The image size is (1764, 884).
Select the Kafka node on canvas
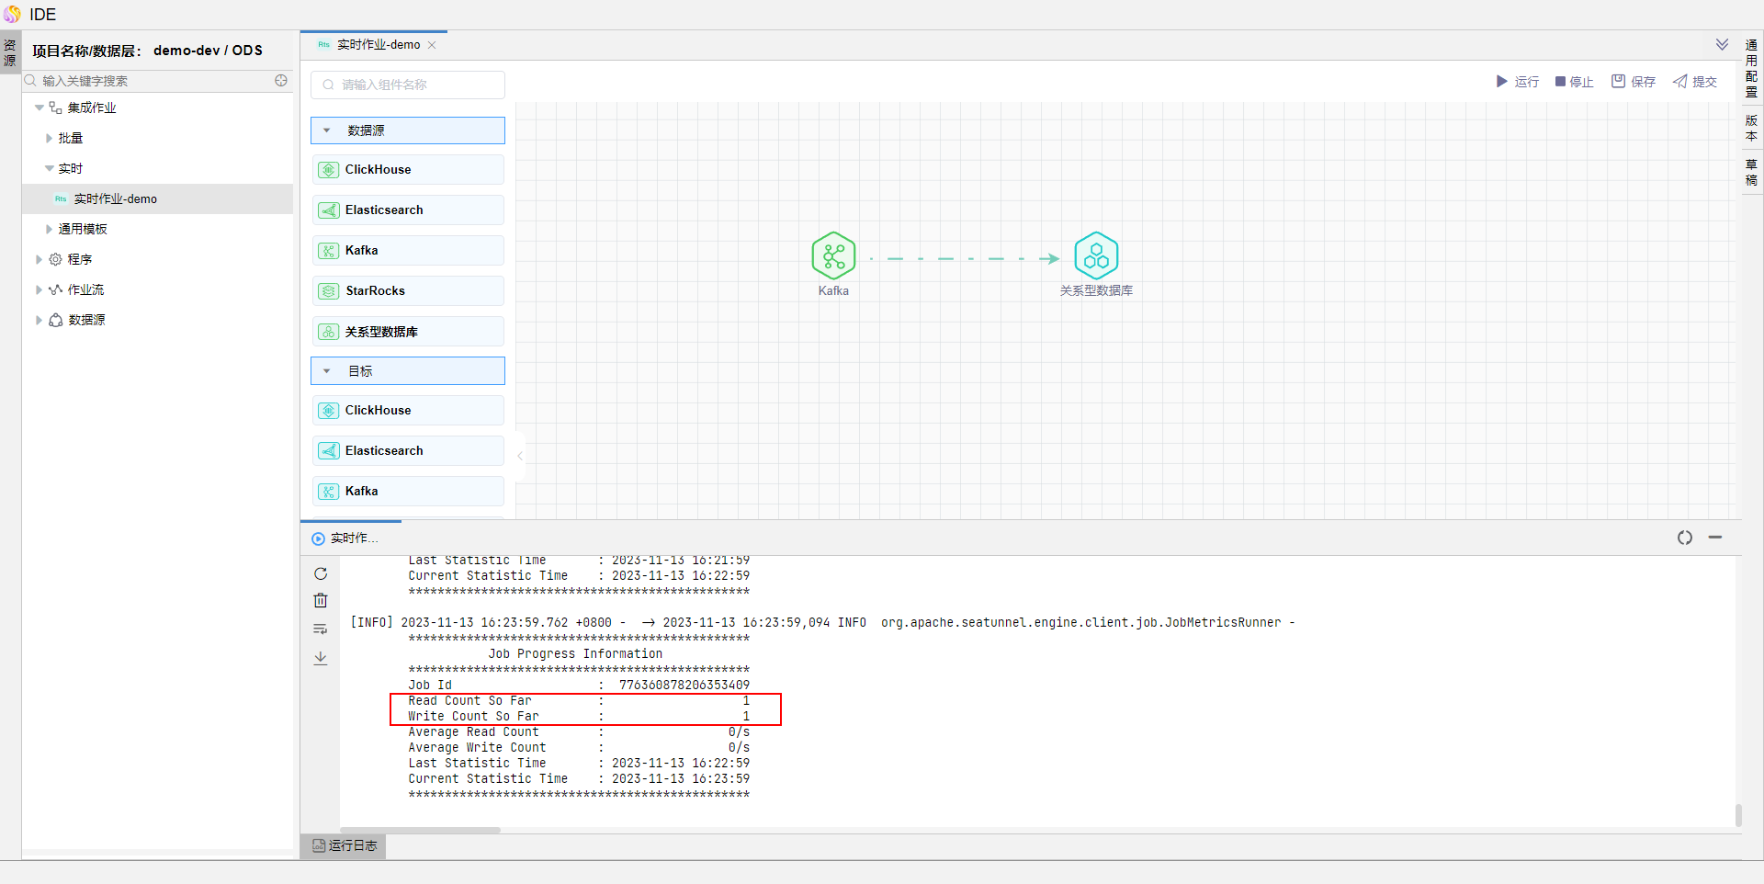pyautogui.click(x=833, y=256)
